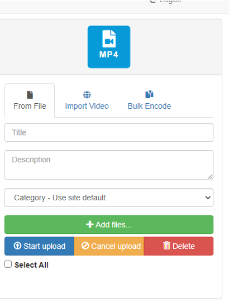
Task: Open the Bulk Encode tab
Action: (149, 100)
